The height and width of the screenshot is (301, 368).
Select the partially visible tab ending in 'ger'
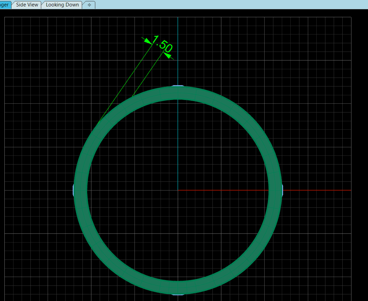(5, 5)
